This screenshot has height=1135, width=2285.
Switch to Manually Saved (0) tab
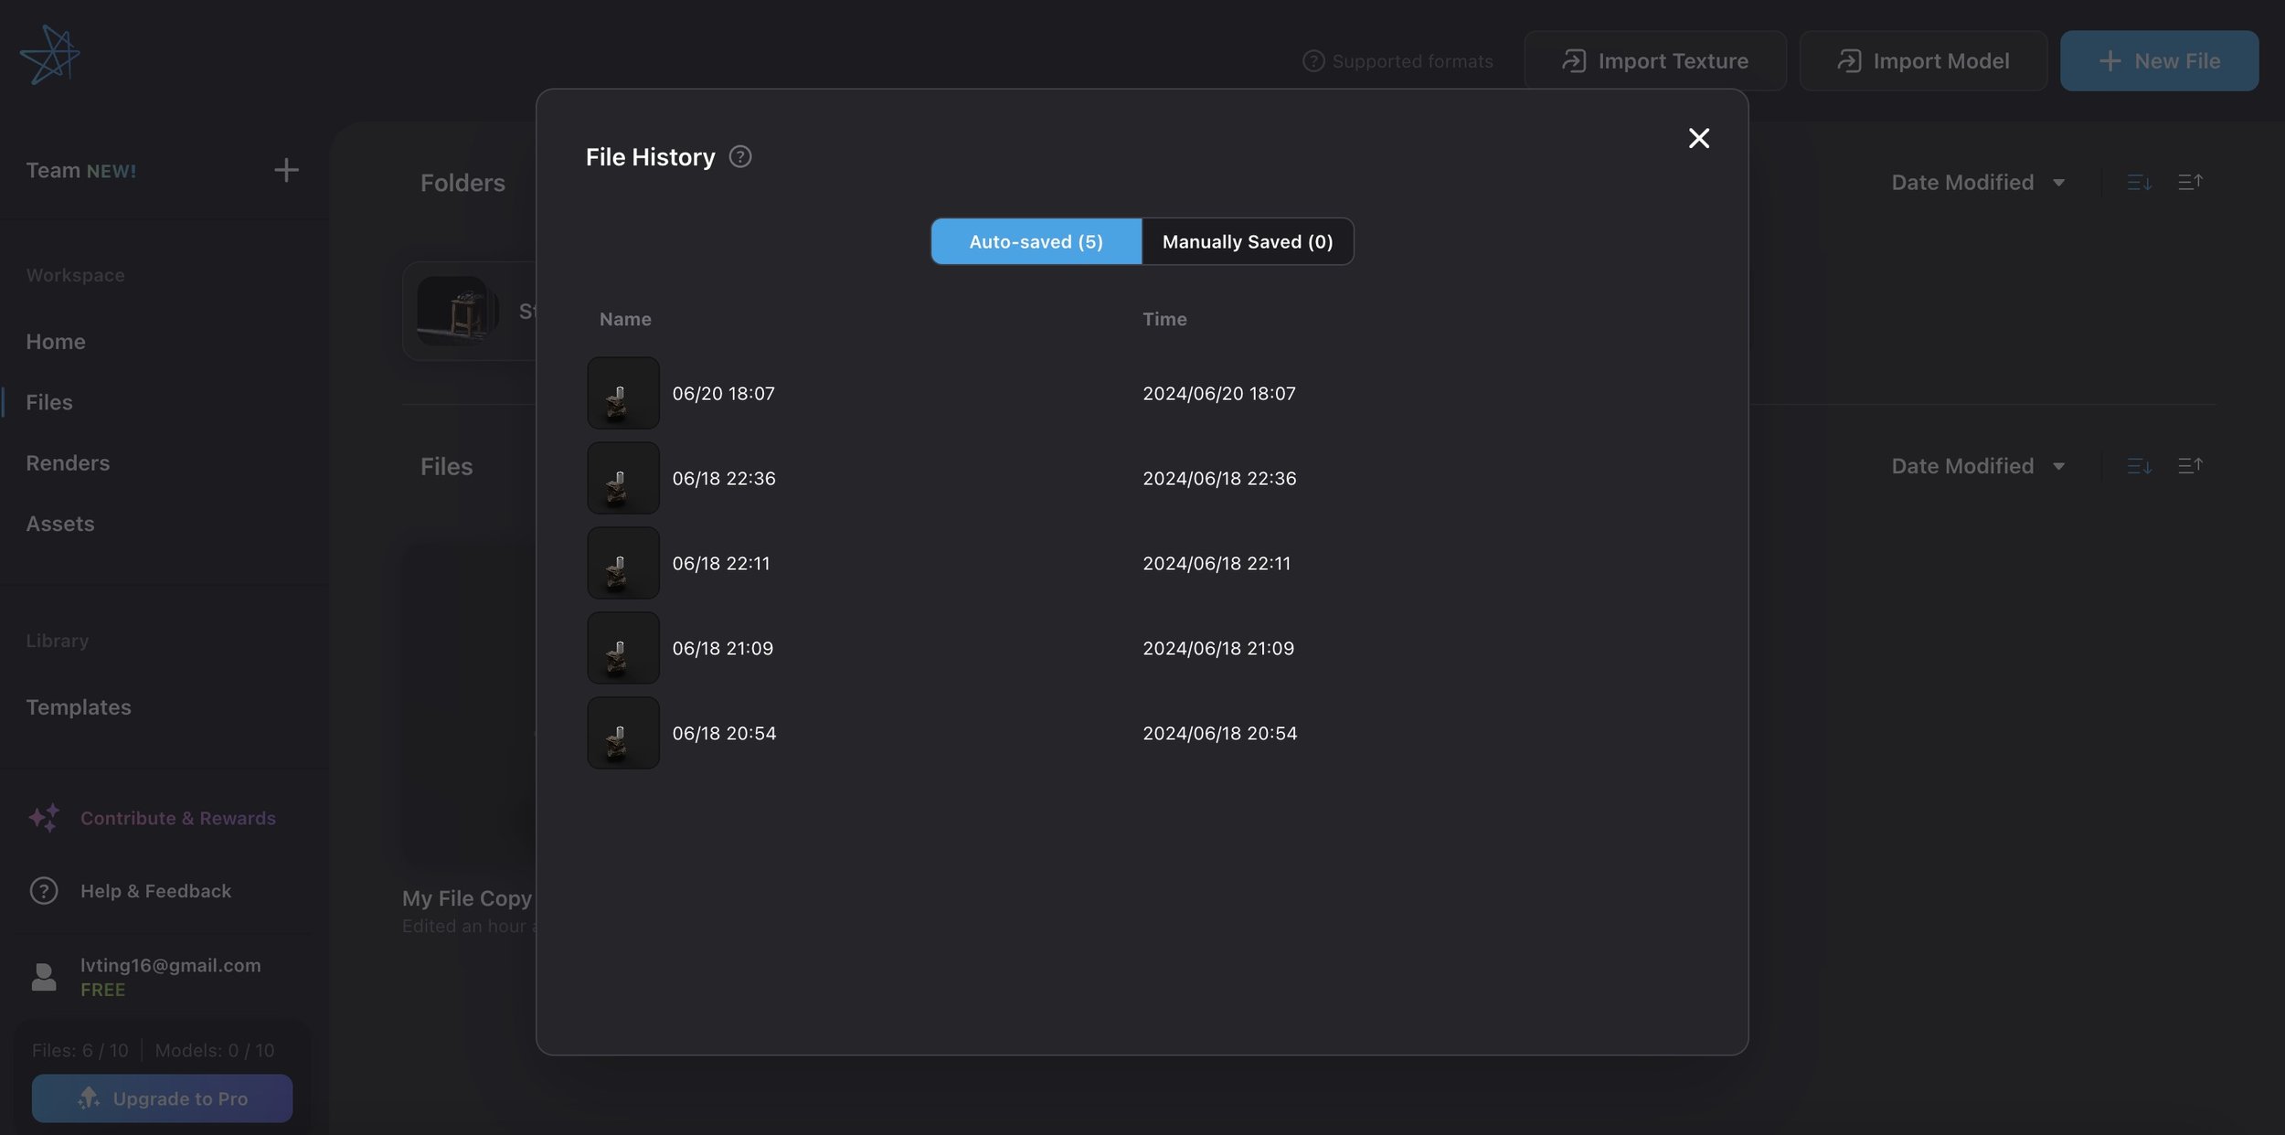[x=1247, y=241]
